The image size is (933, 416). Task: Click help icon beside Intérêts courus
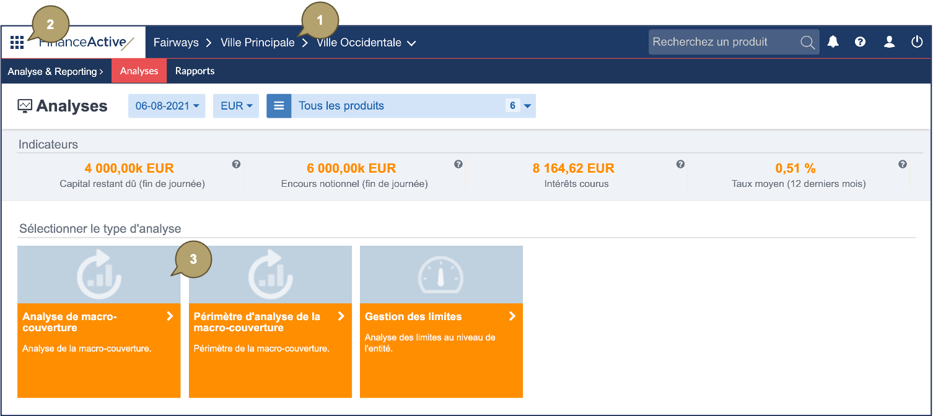[680, 164]
